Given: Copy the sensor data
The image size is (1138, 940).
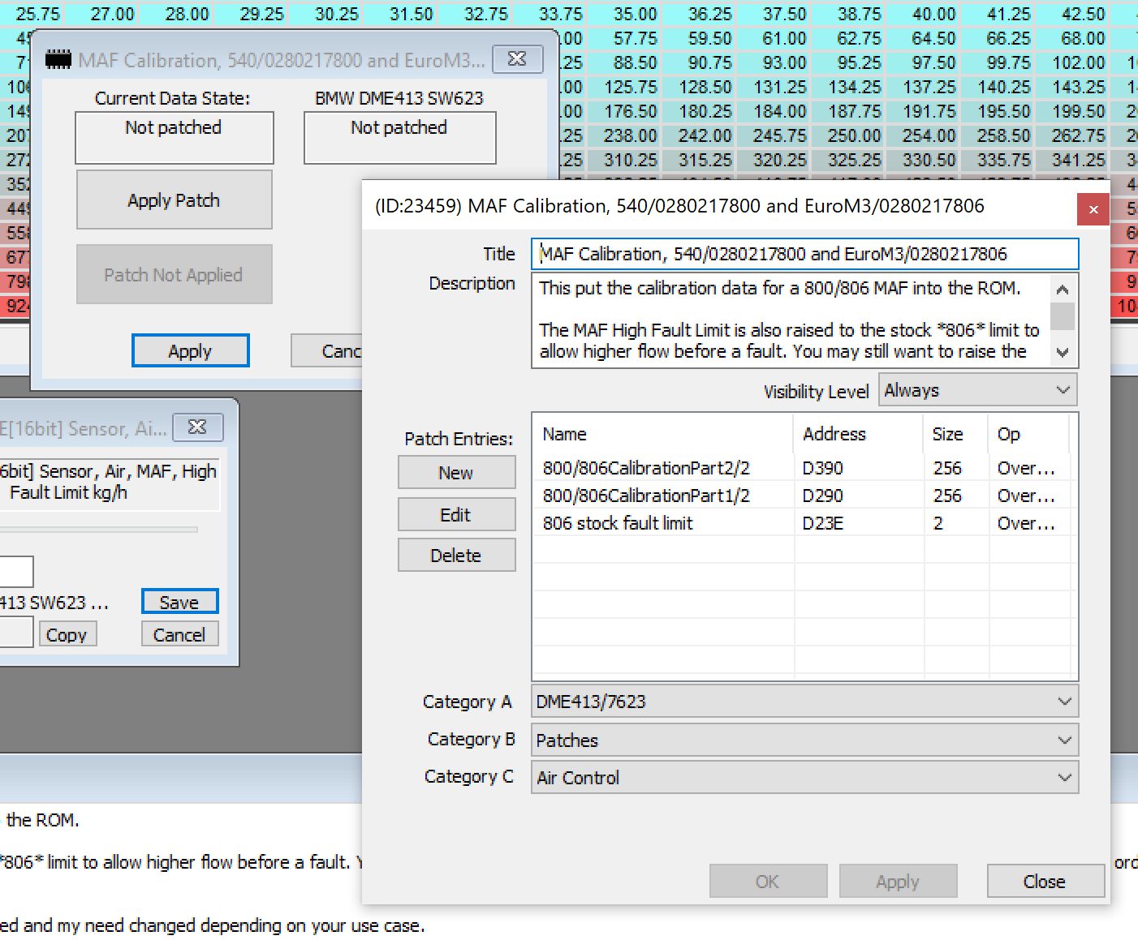Looking at the screenshot, I should point(67,633).
